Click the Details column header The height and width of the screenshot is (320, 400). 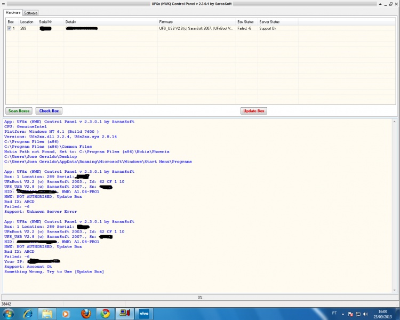tap(110, 22)
